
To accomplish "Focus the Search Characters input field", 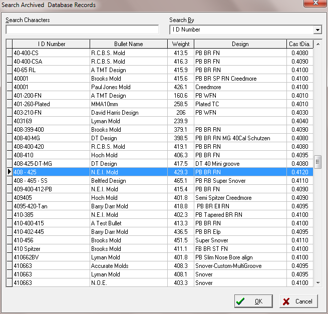I will [x=82, y=30].
